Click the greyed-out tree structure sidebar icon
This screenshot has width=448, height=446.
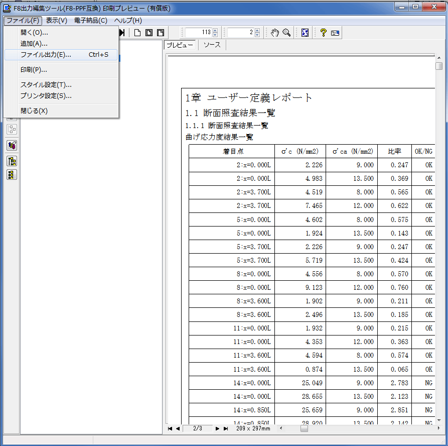12,130
